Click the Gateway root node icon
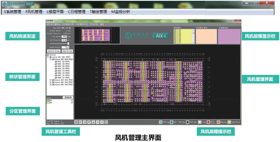Image resolution: width=280 pixels, height=142 pixels. 47,54
